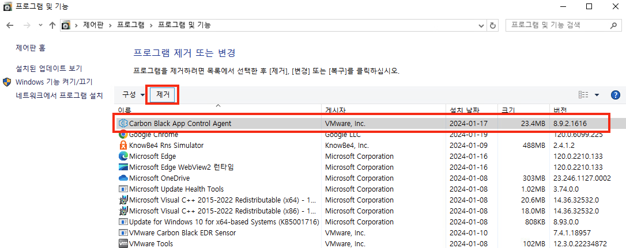This screenshot has width=626, height=248.
Task: Click the view options list icon
Action: [x=584, y=95]
